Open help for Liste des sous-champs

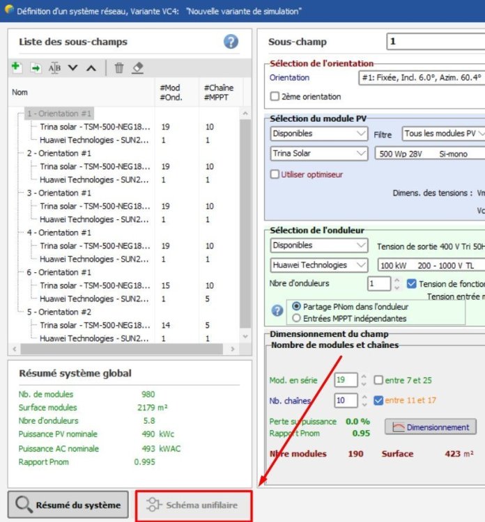point(231,42)
